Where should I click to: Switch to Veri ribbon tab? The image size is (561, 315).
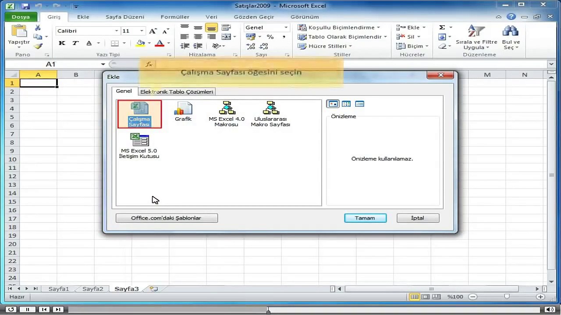pos(211,17)
